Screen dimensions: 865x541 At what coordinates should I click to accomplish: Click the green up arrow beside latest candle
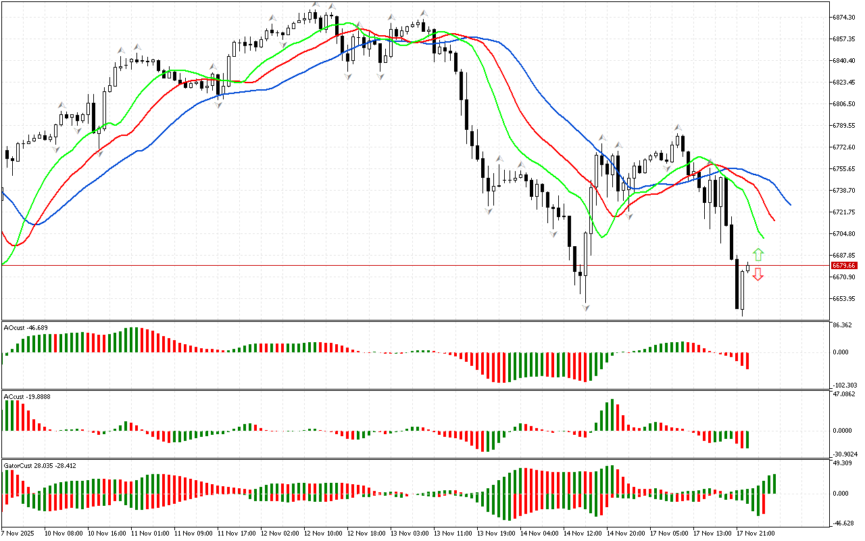tap(758, 255)
